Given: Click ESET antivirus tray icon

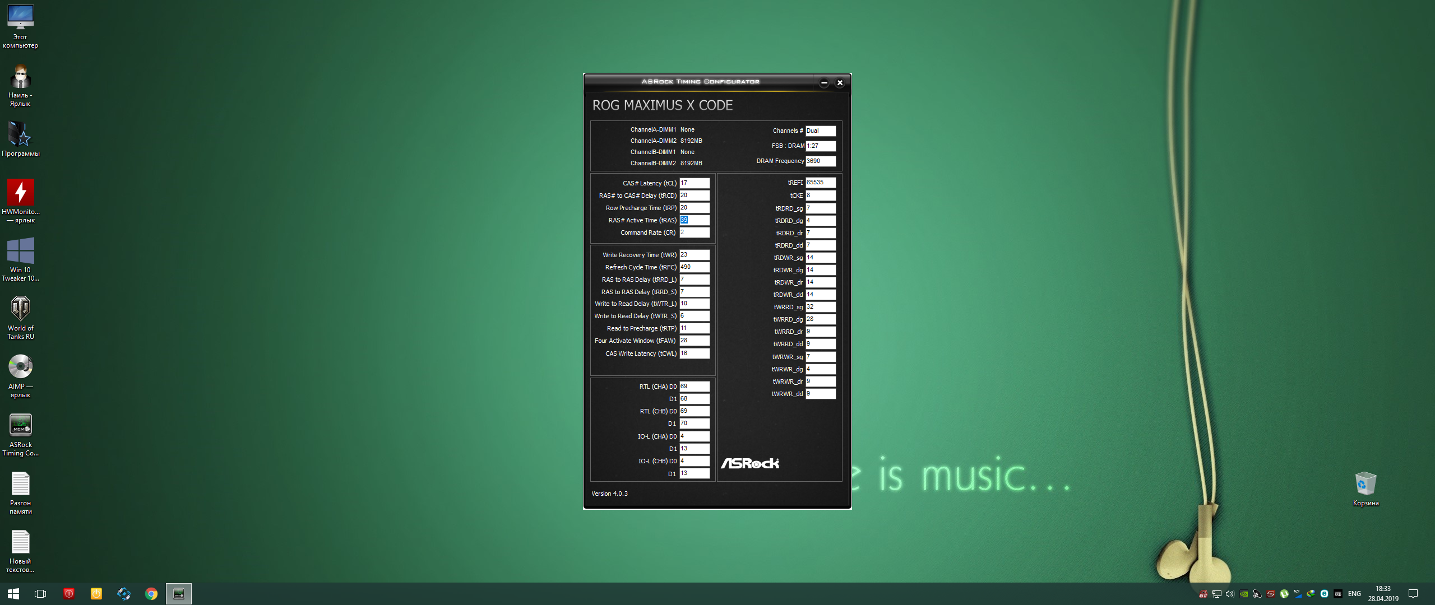Looking at the screenshot, I should [x=1324, y=594].
